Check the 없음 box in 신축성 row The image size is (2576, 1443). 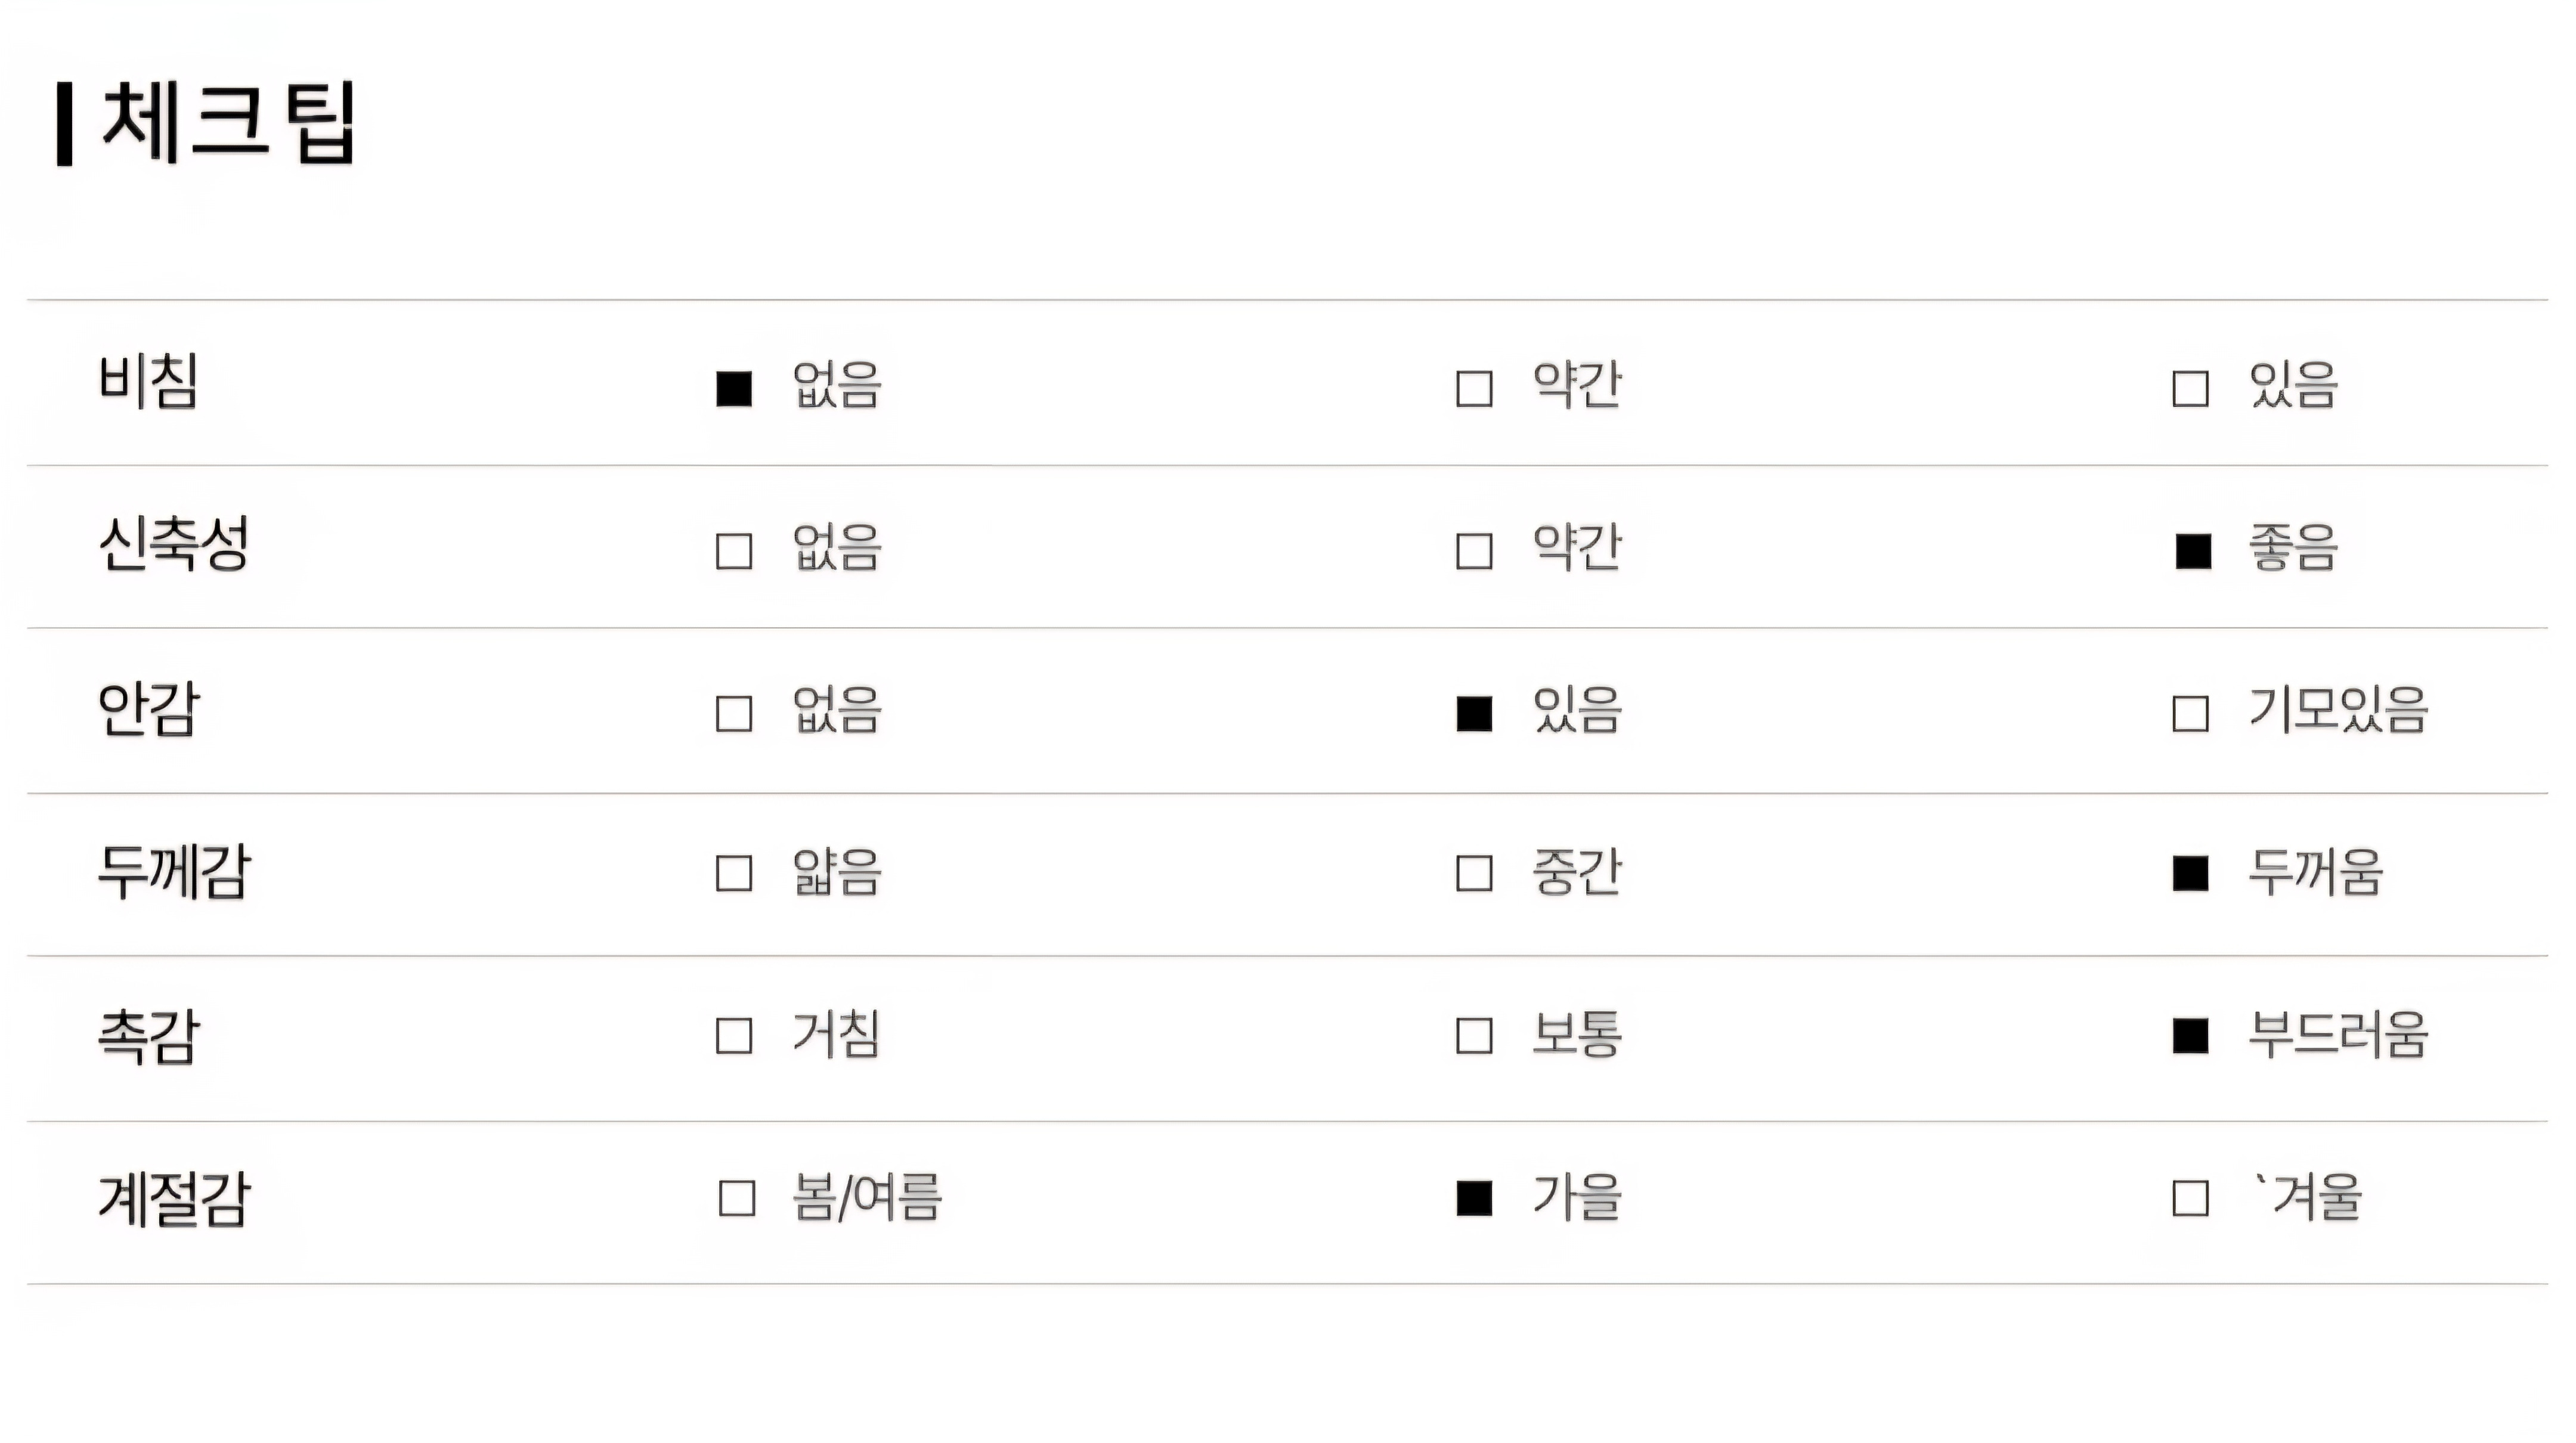[734, 551]
